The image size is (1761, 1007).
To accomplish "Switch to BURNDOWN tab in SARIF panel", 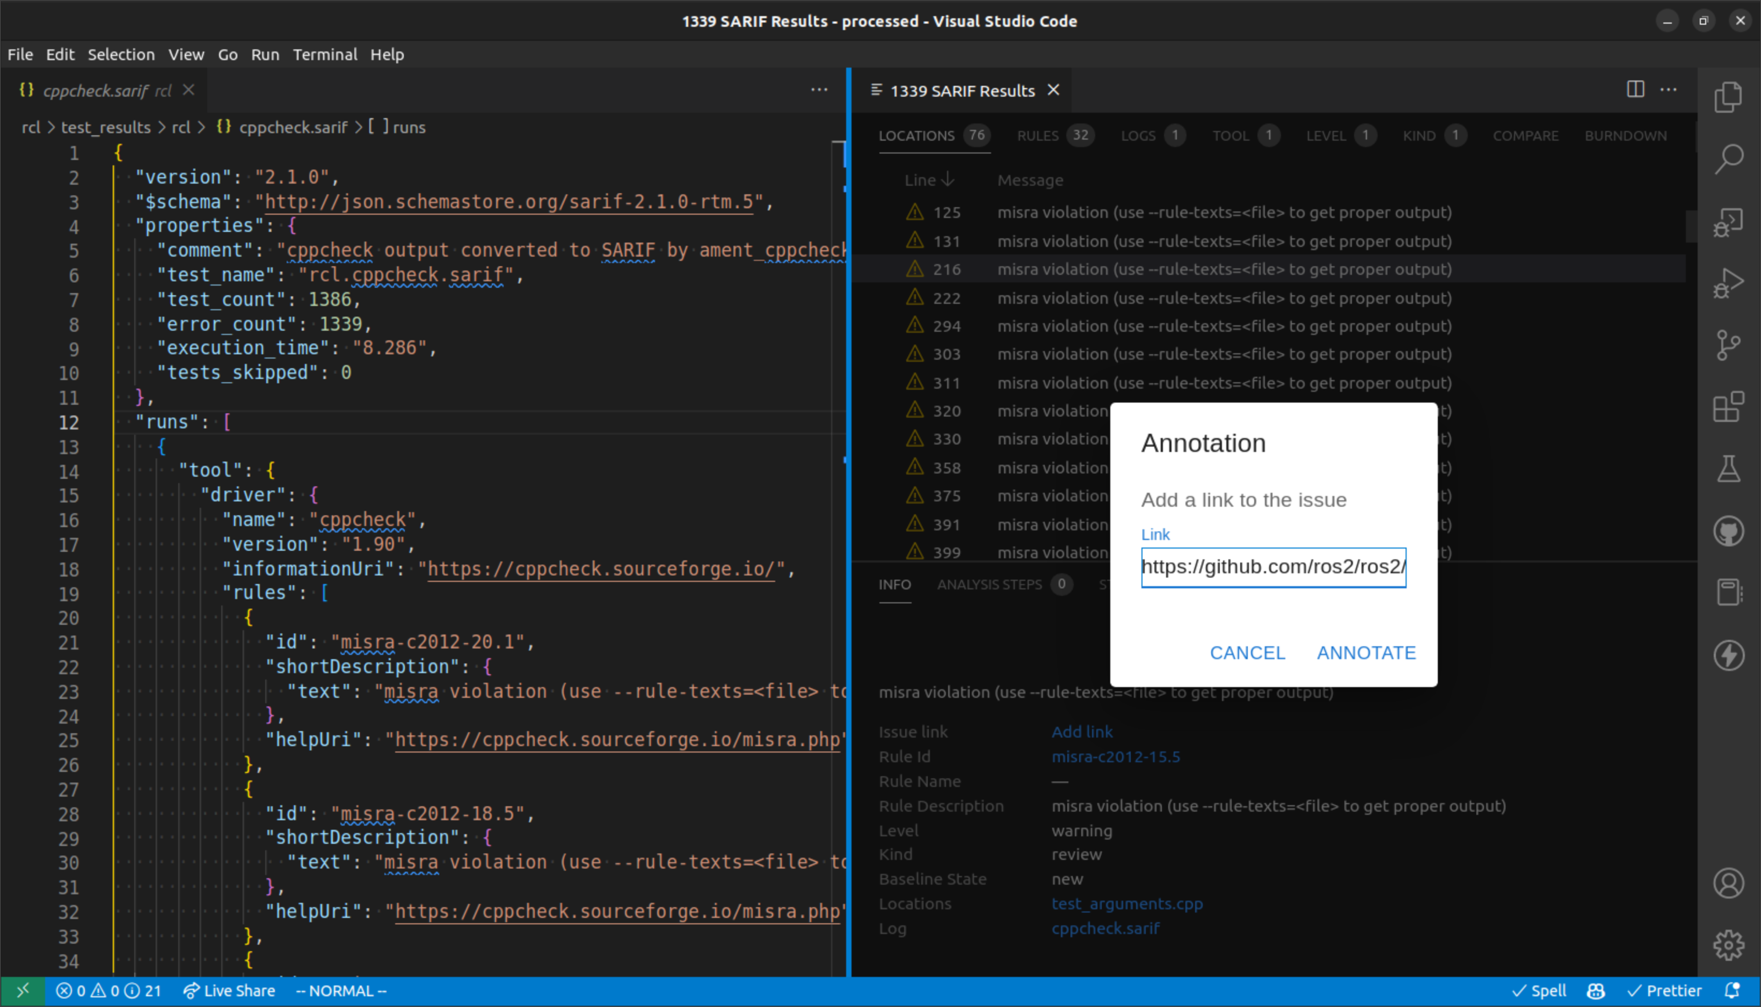I will 1626,135.
